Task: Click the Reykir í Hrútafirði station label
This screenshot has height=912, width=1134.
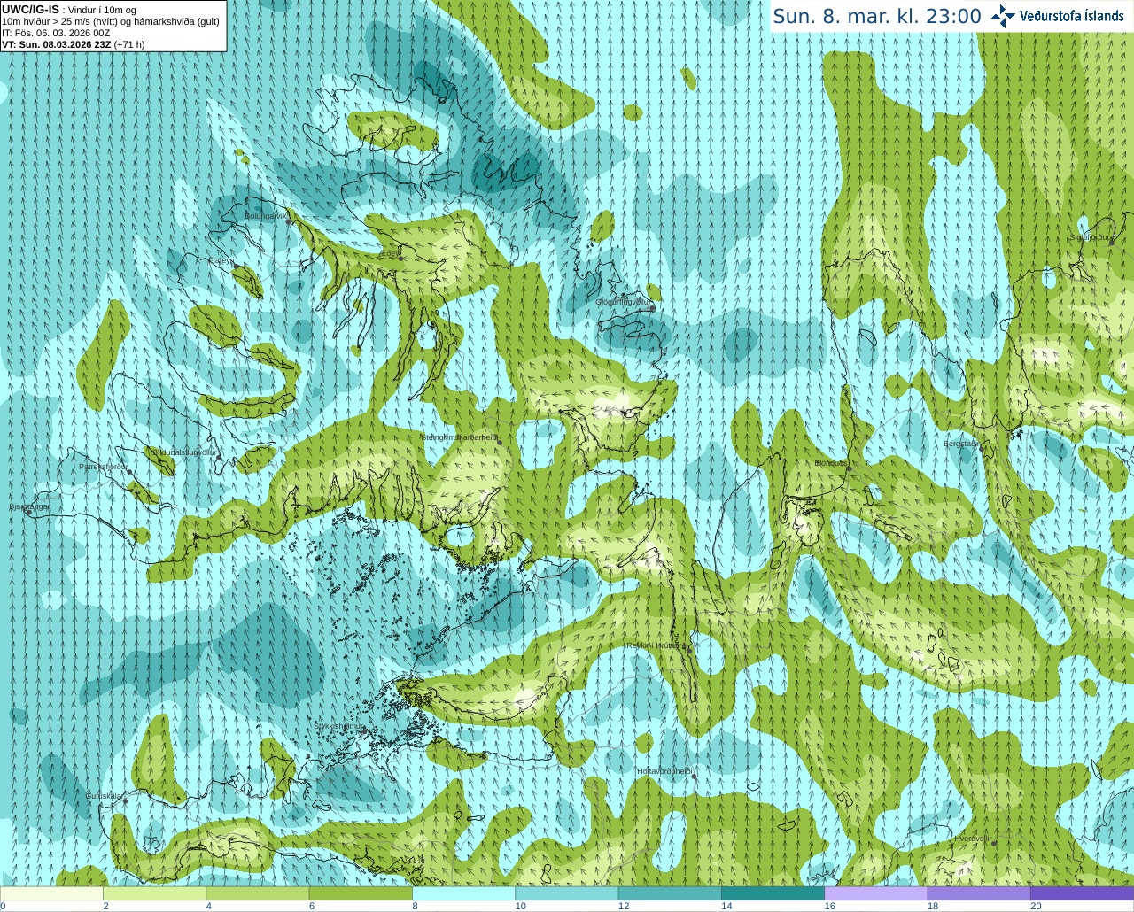Action: (656, 645)
